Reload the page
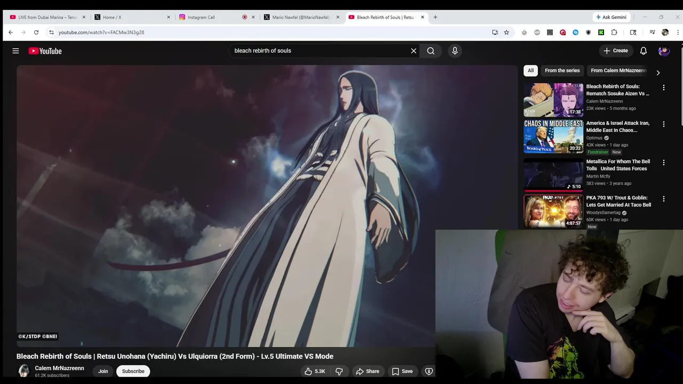683x384 pixels. pos(36,32)
